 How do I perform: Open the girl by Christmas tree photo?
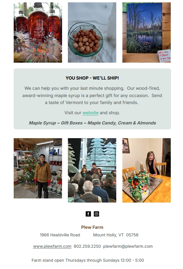(38, 168)
